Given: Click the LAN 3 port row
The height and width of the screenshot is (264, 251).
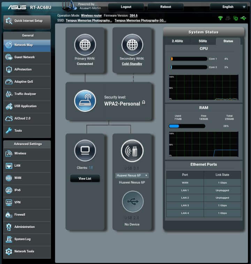Looking at the screenshot, I should tap(204, 205).
